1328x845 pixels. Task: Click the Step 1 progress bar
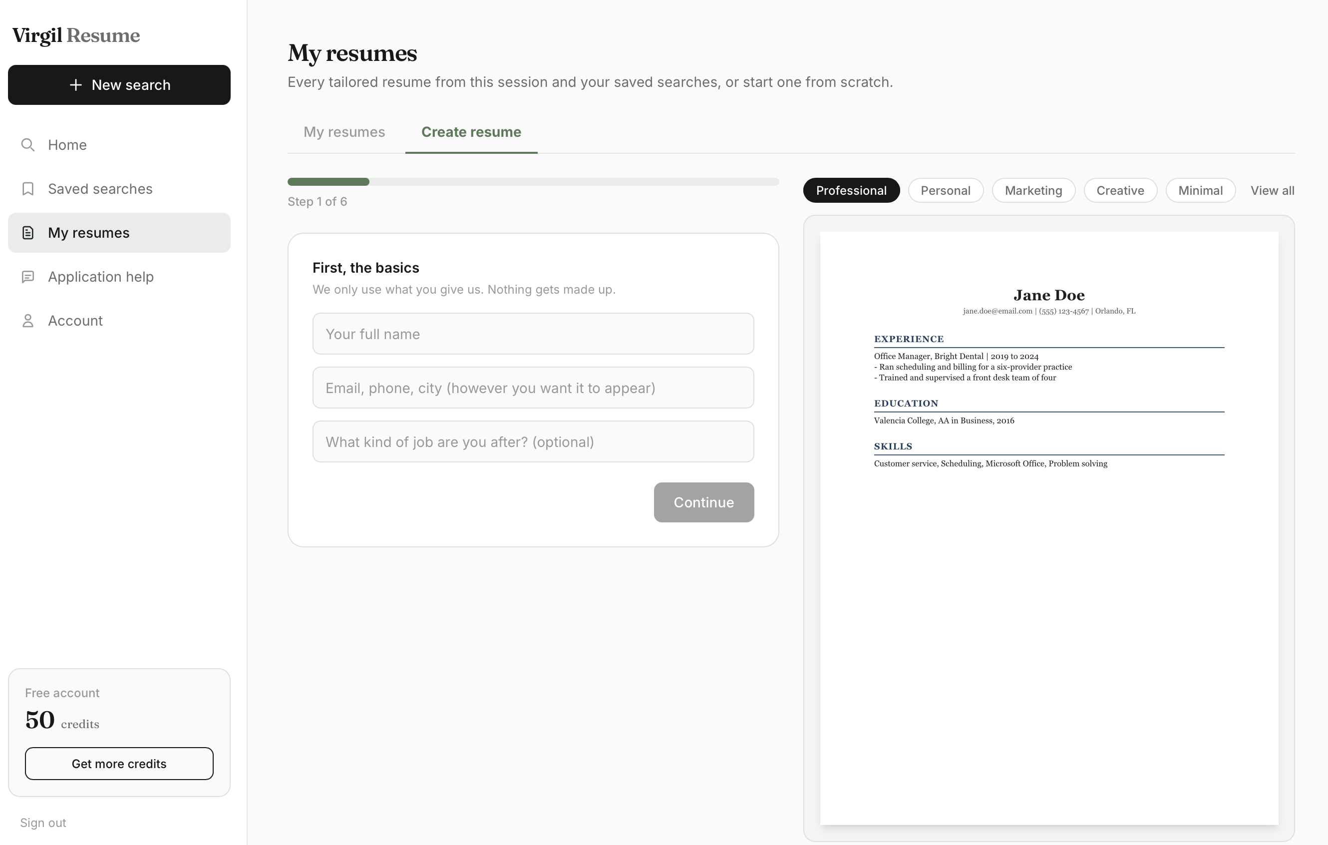(x=533, y=181)
